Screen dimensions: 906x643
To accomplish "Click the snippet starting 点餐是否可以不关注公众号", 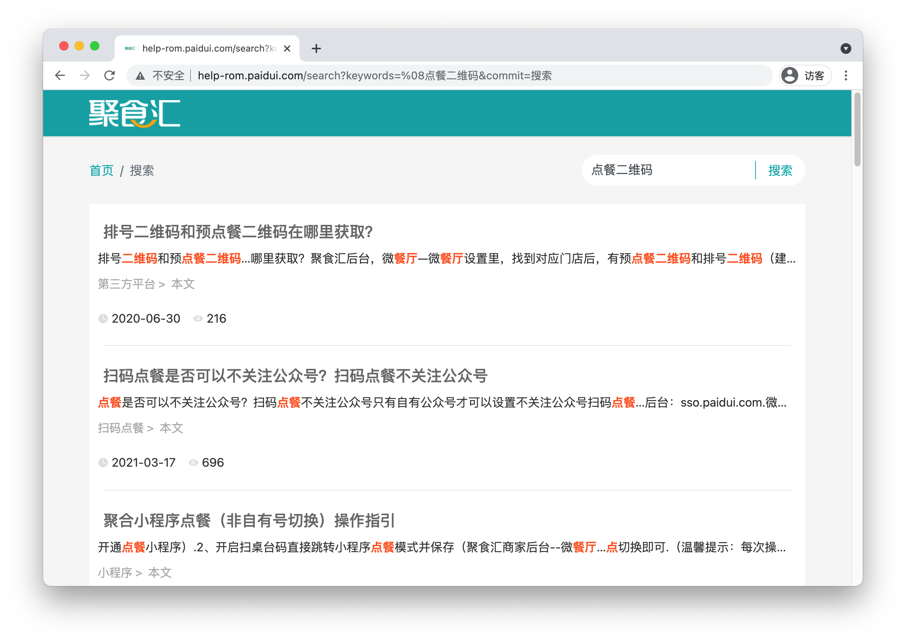I will [442, 403].
